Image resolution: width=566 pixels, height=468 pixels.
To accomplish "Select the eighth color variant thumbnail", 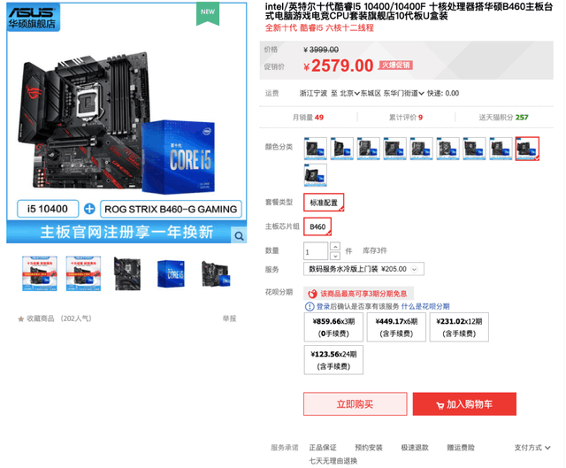I will tap(501, 149).
